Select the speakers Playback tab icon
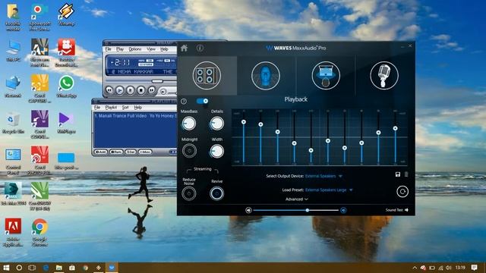Image resolution: width=486 pixels, height=273 pixels. click(x=207, y=76)
